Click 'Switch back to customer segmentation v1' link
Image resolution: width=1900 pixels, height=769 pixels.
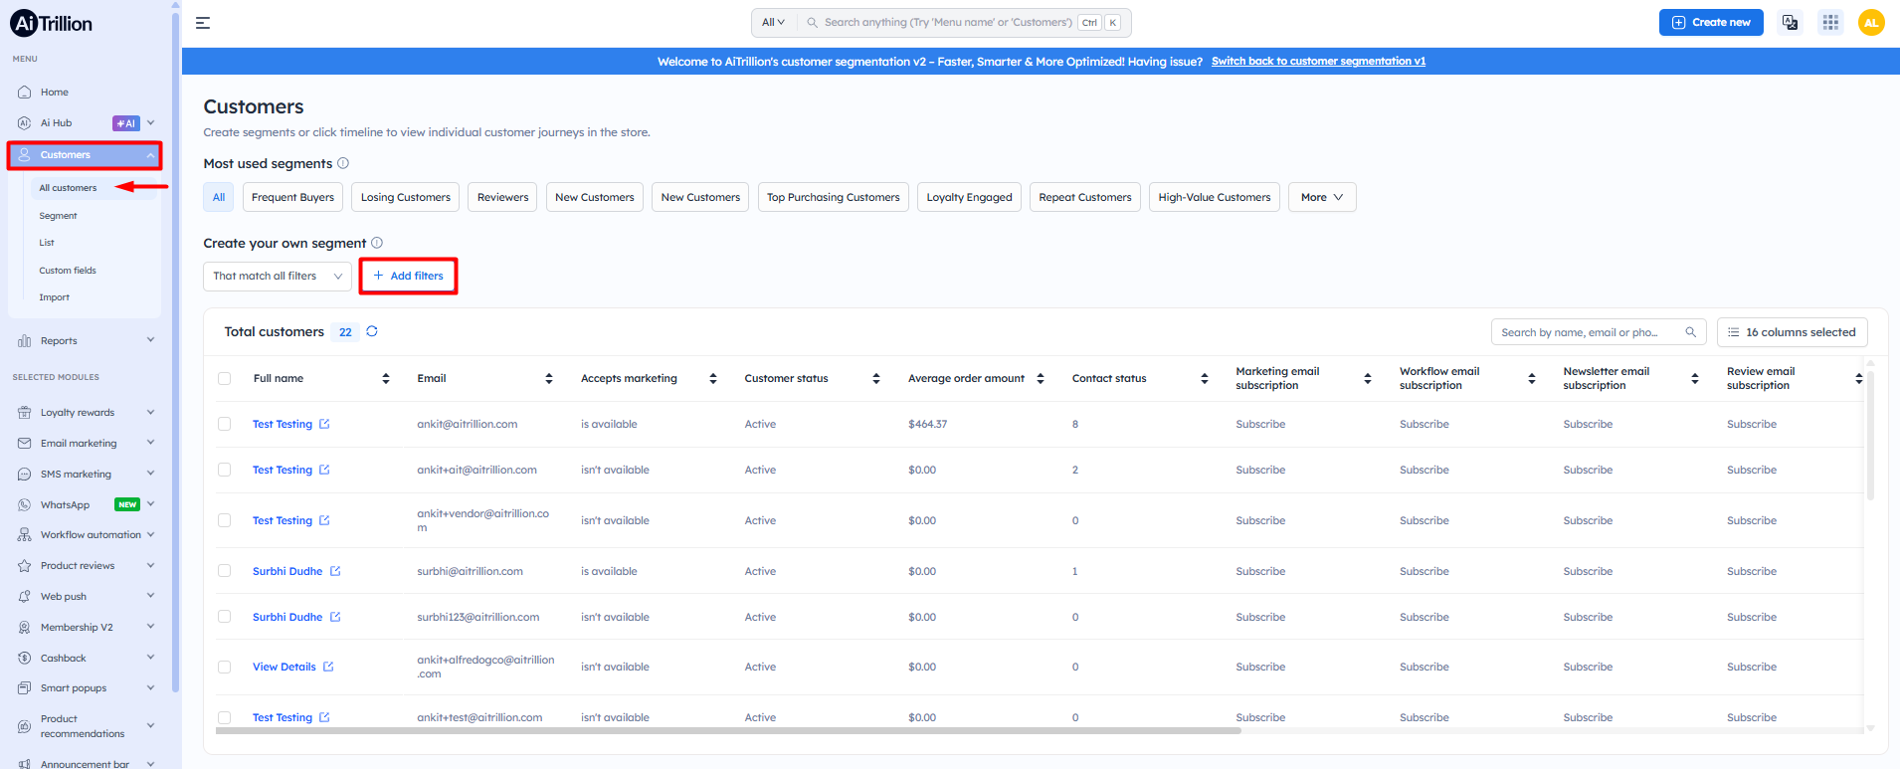[1318, 62]
